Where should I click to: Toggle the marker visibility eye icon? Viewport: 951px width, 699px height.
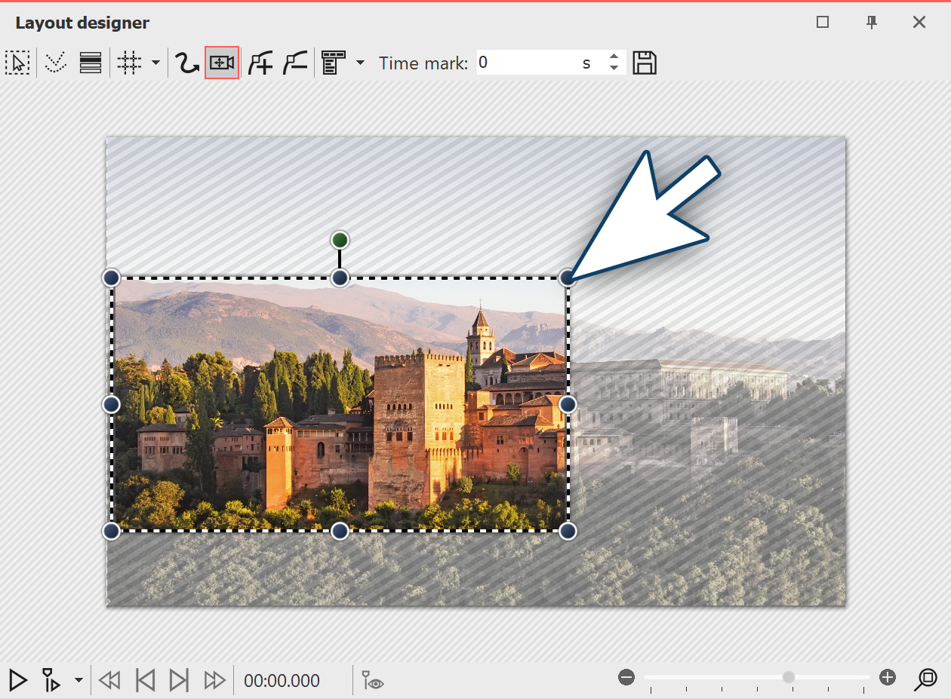[x=371, y=680]
